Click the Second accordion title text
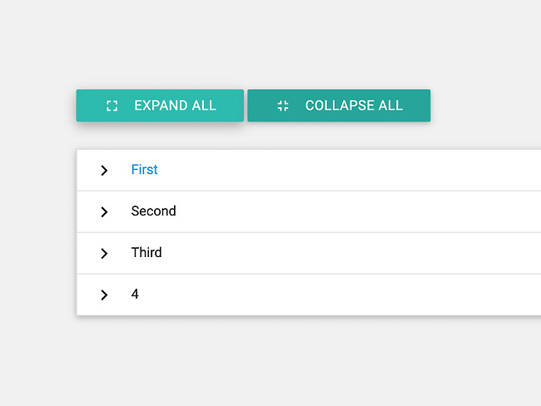Image resolution: width=541 pixels, height=406 pixels. click(153, 211)
